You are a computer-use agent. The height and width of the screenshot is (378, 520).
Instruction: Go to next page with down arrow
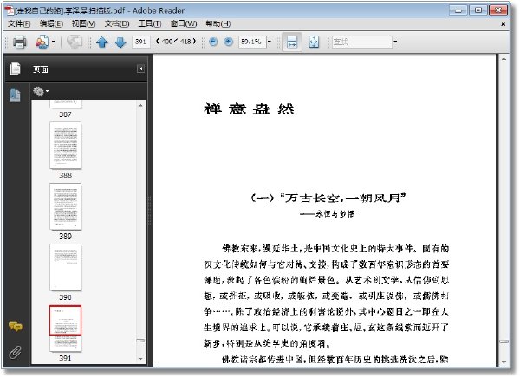click(120, 42)
